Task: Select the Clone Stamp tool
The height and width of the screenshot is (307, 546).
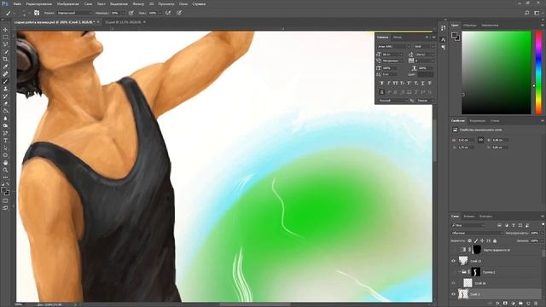Action: pos(5,89)
